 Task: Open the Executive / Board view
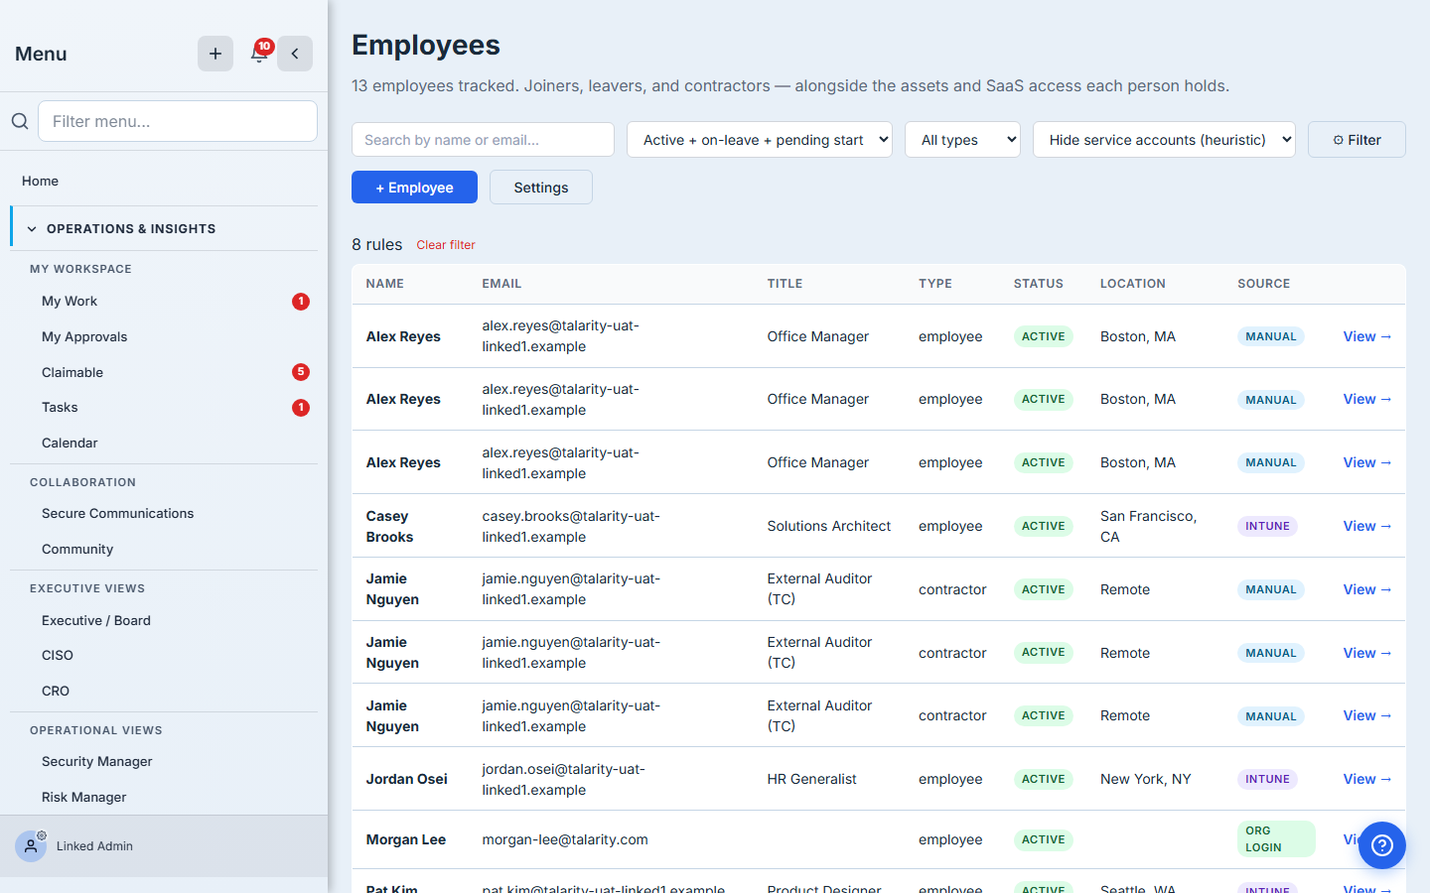click(x=96, y=620)
